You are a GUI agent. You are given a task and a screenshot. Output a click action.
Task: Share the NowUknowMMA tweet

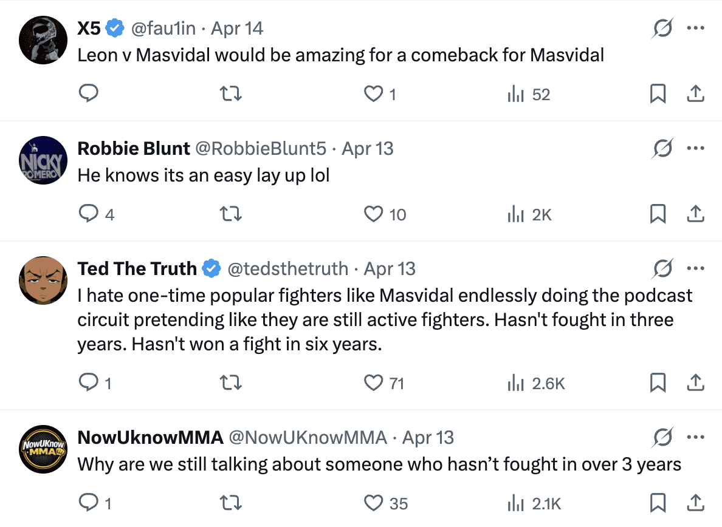(695, 503)
